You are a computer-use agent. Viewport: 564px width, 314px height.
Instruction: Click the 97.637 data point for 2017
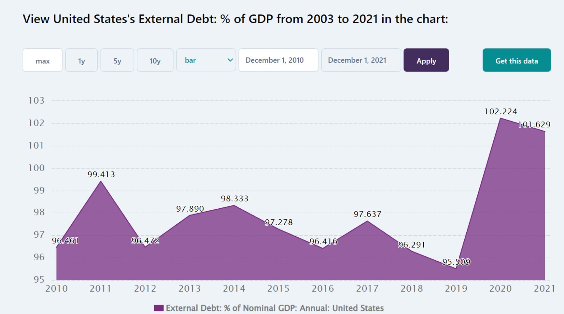point(367,221)
